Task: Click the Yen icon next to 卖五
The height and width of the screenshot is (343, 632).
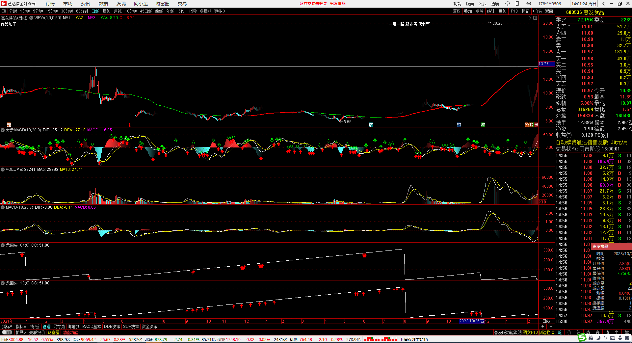Action: tap(569, 27)
